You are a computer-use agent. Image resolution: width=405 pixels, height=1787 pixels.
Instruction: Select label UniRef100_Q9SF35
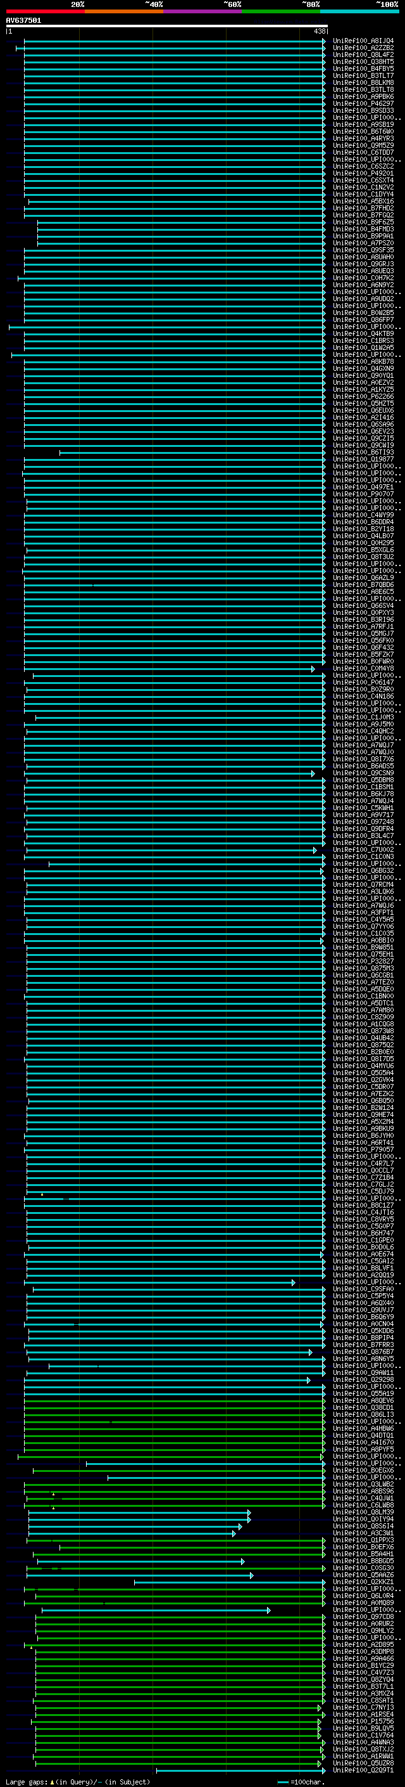[363, 250]
